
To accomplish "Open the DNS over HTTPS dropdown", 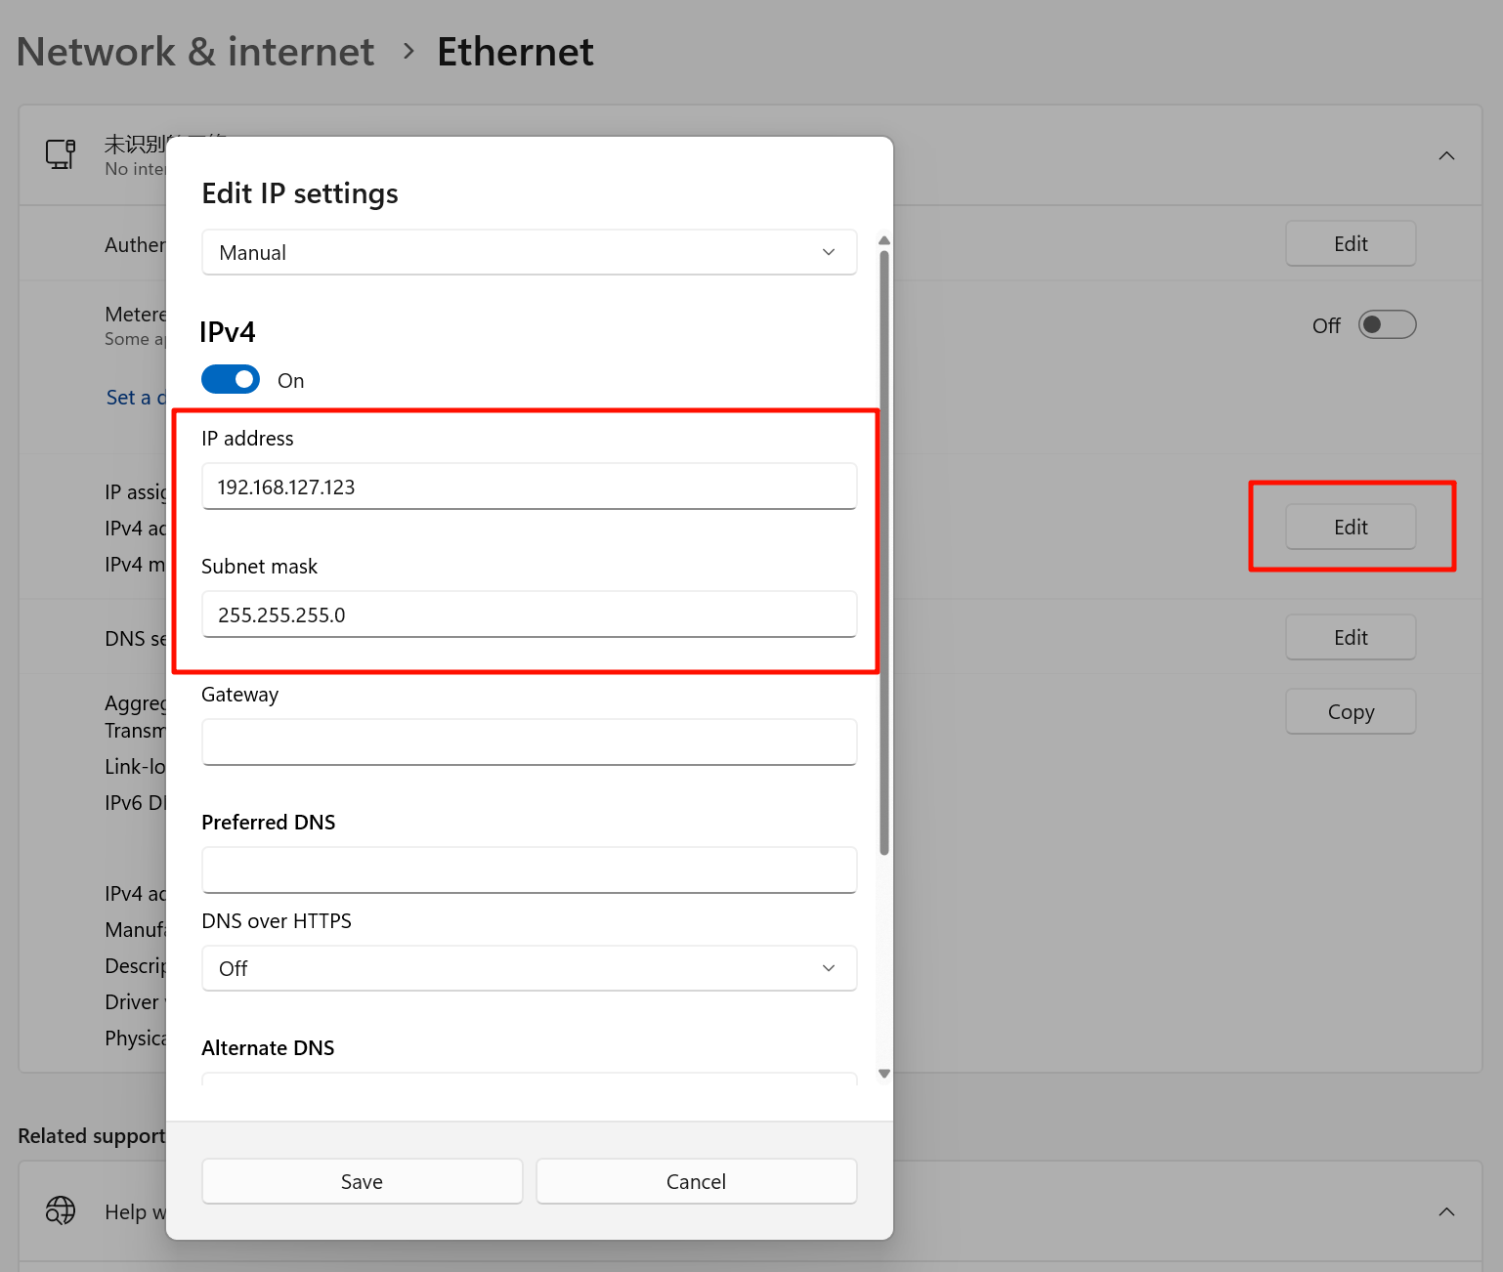I will pyautogui.click(x=529, y=968).
